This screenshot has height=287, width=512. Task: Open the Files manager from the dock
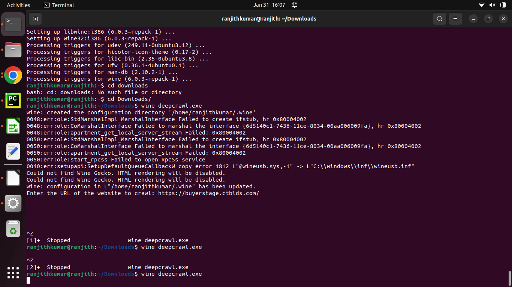pyautogui.click(x=13, y=50)
